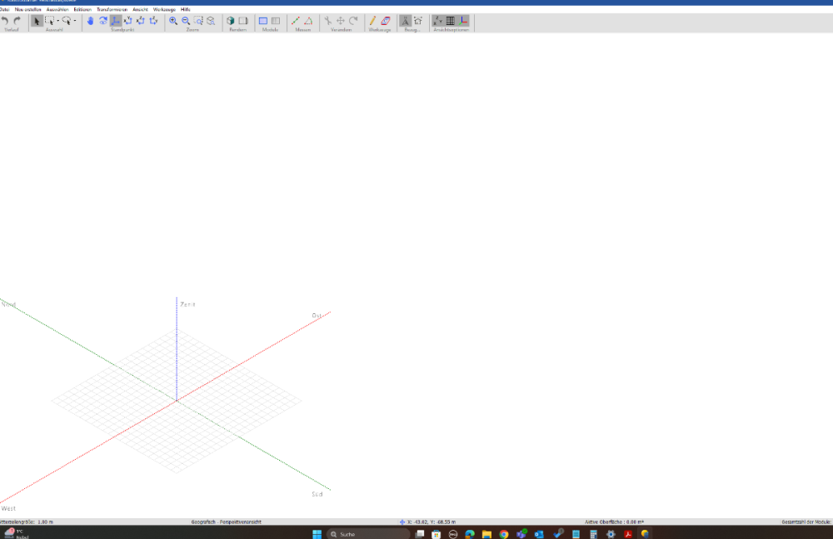This screenshot has width=833, height=539.
Task: Open the Transformieren menu
Action: (x=112, y=9)
